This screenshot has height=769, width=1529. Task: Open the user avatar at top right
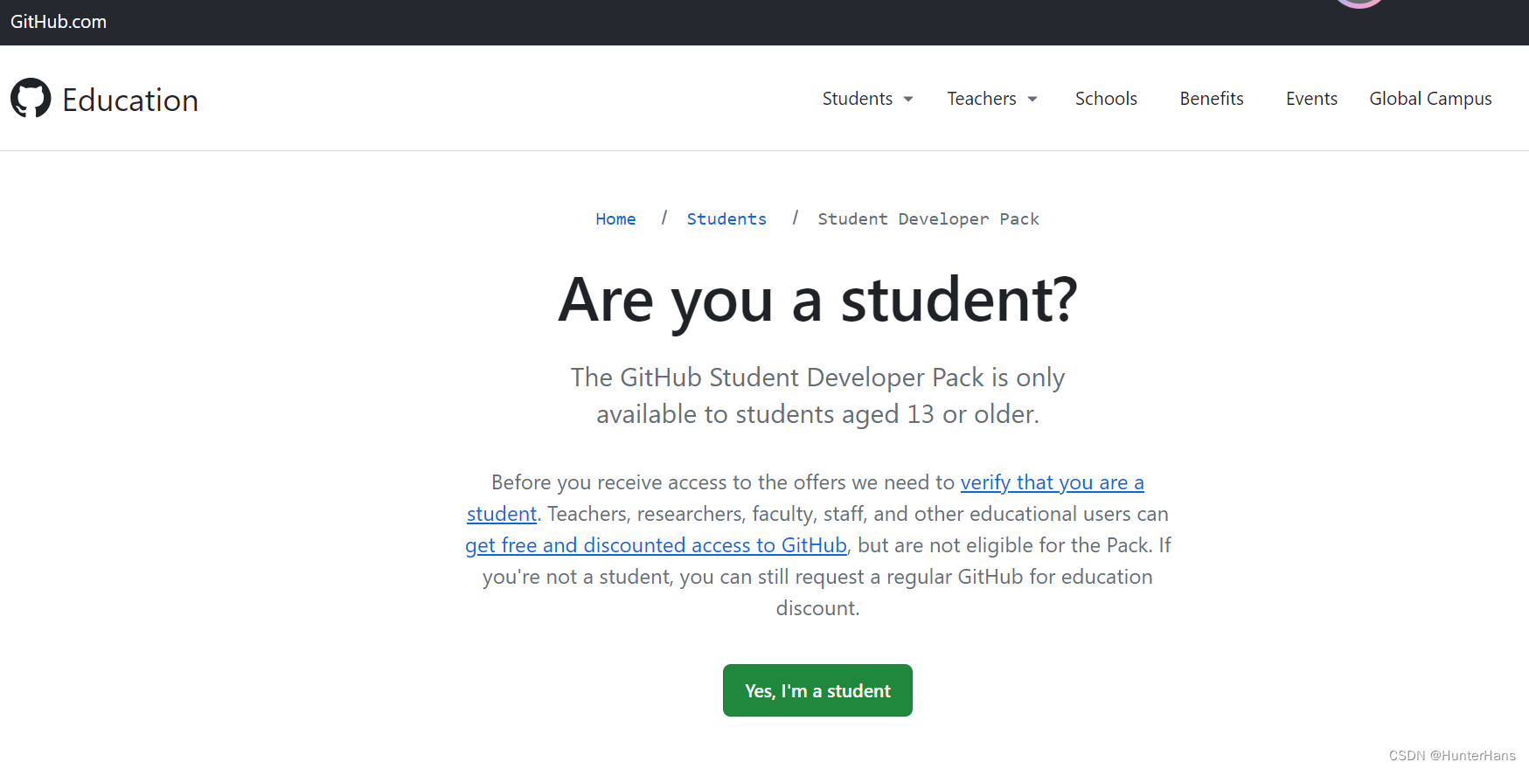point(1359,3)
